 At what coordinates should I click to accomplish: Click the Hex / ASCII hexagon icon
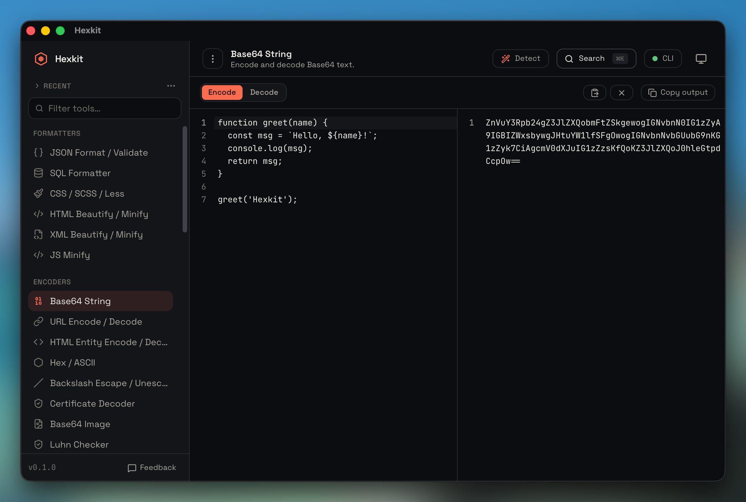click(x=38, y=363)
